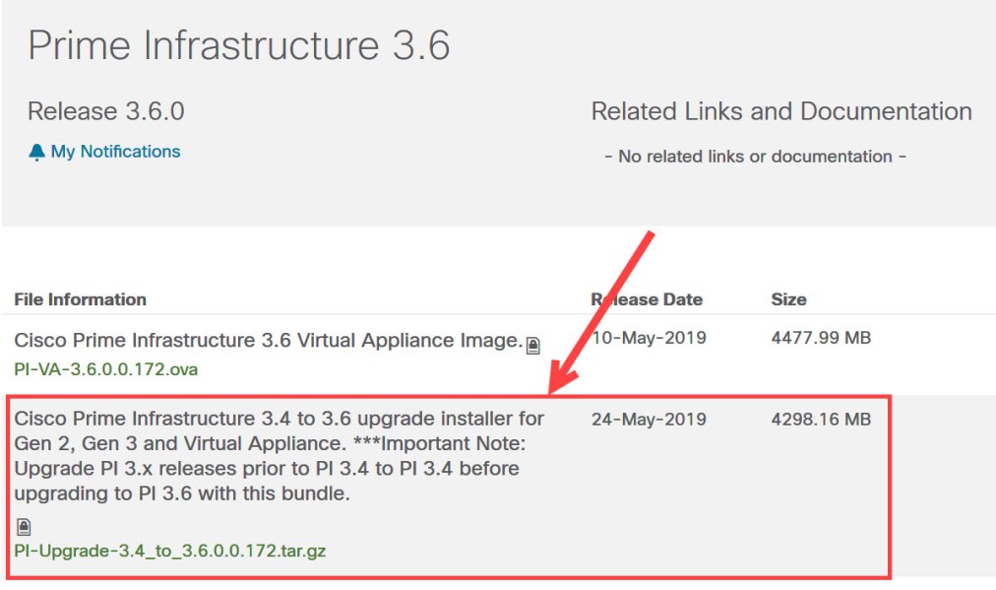Click the File Information column header
The image size is (996, 590).
(x=81, y=298)
